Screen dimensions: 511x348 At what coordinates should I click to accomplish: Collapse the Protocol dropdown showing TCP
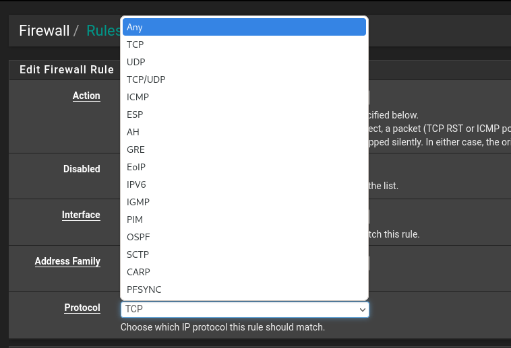(x=245, y=309)
